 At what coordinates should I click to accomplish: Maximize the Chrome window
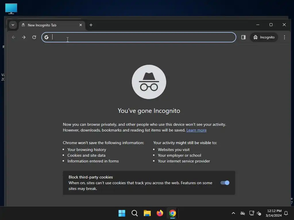click(x=271, y=25)
